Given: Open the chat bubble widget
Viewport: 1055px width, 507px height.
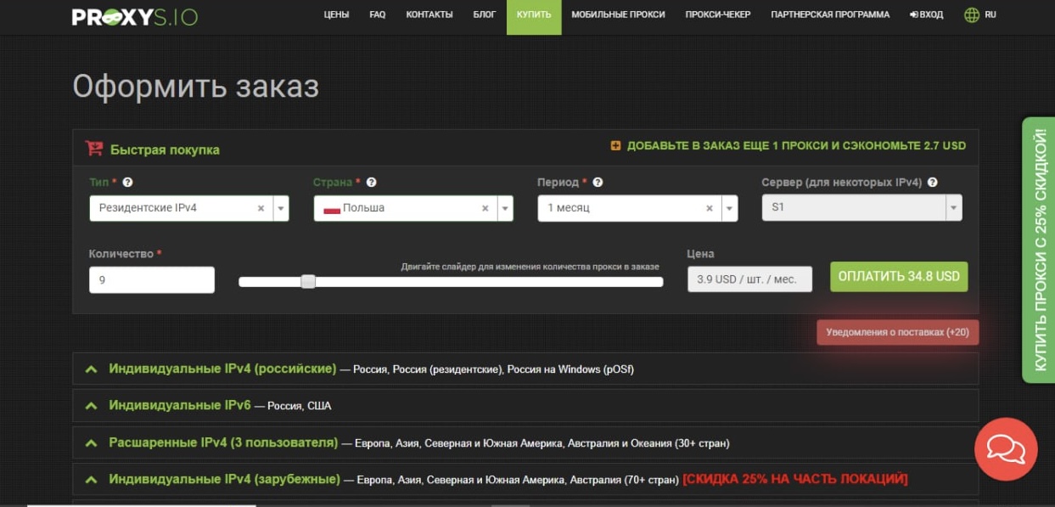Looking at the screenshot, I should tap(1006, 449).
